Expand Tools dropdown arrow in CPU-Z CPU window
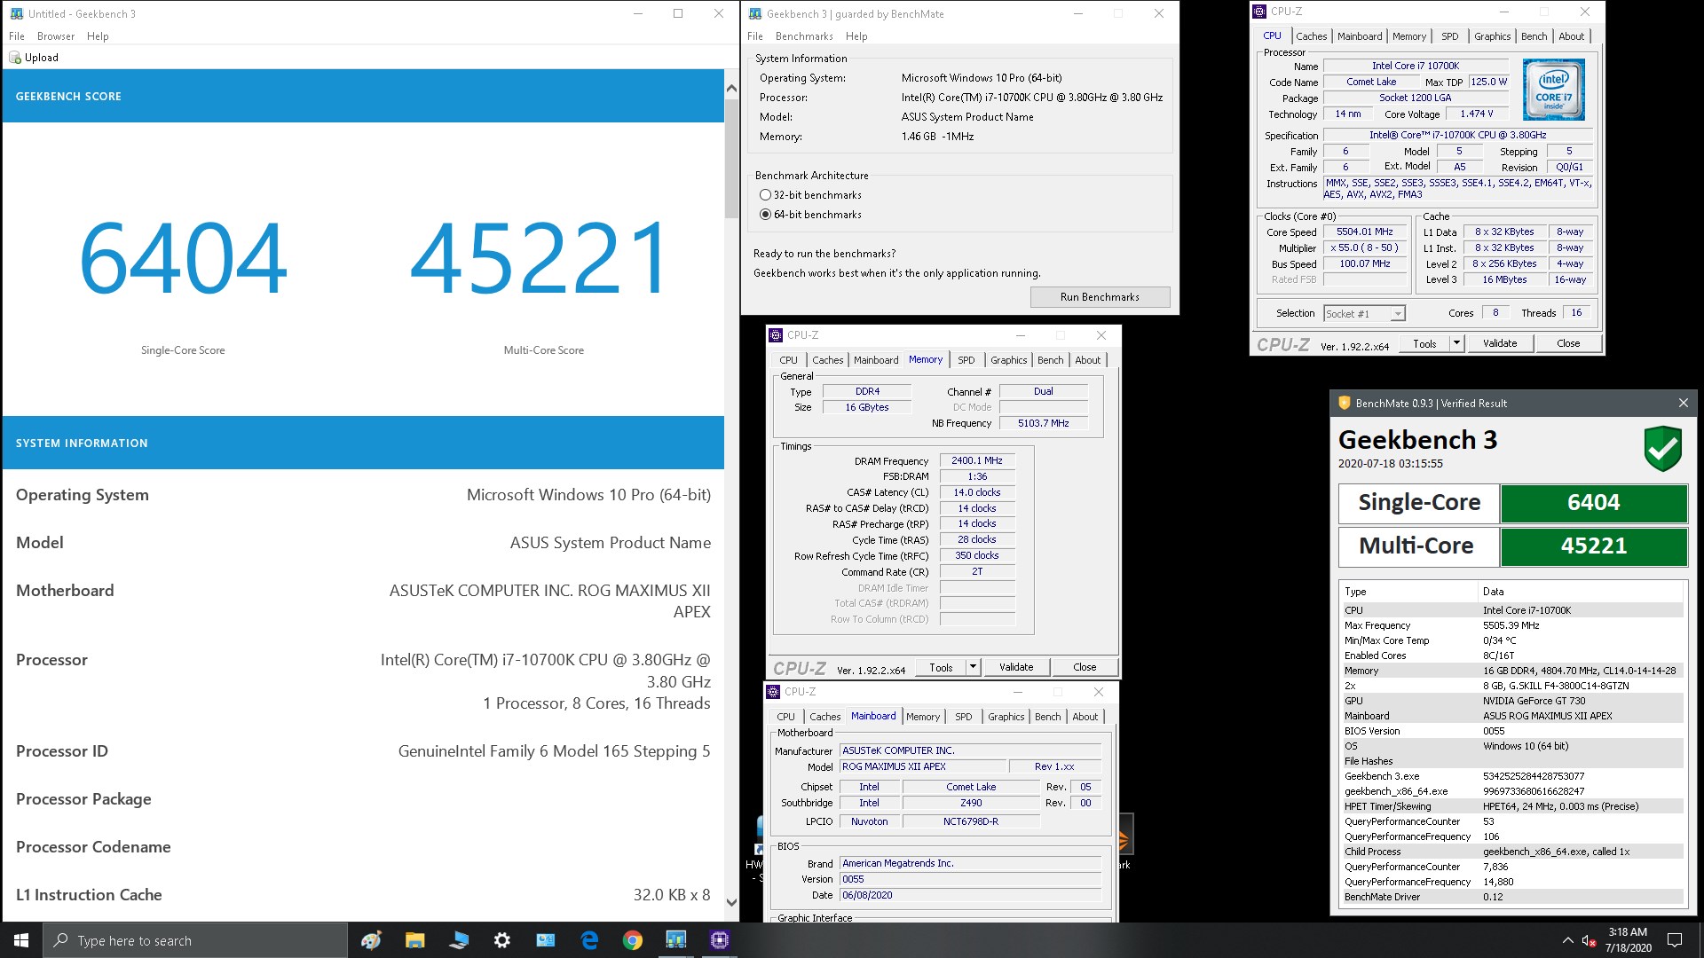The height and width of the screenshot is (958, 1704). coord(1456,343)
